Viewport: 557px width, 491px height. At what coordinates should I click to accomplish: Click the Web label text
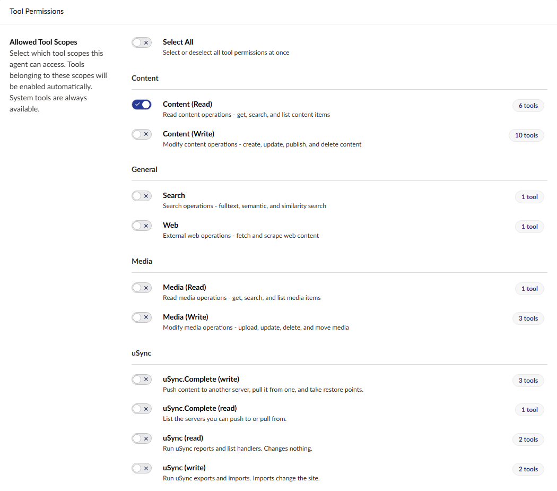tap(170, 226)
